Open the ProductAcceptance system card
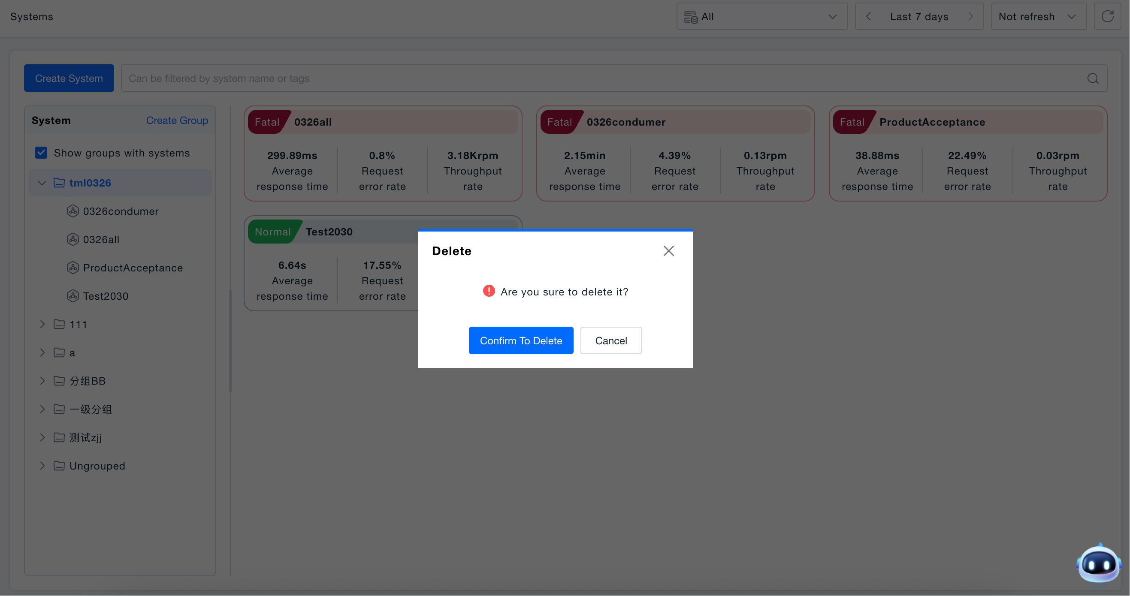1130x596 pixels. 968,154
